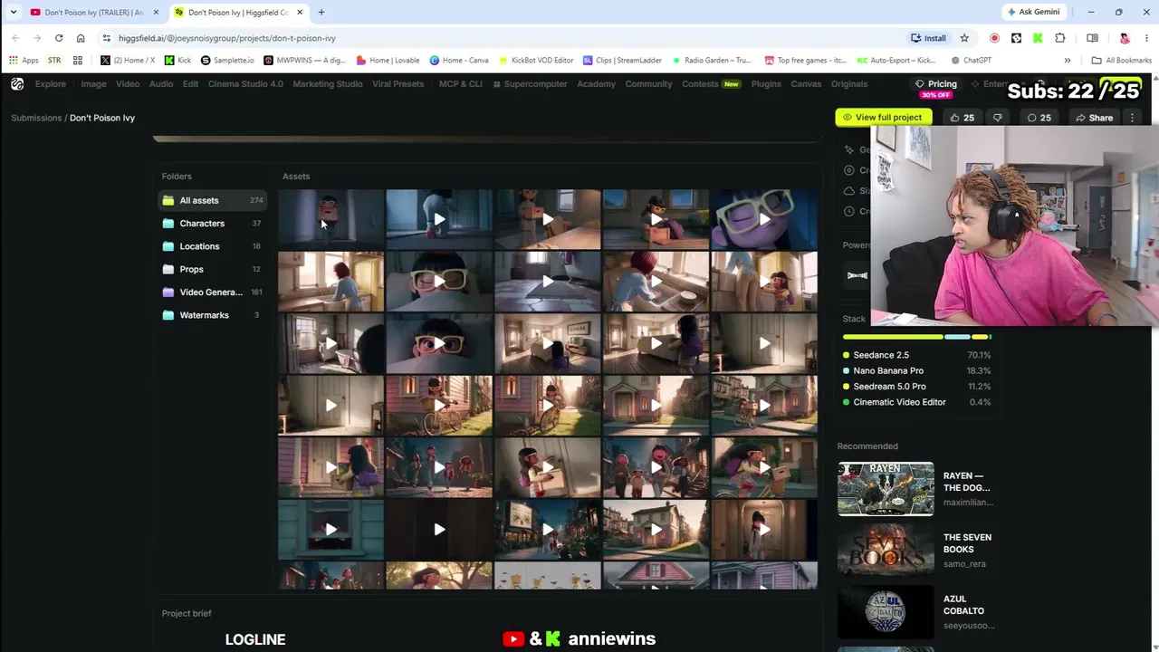This screenshot has width=1159, height=652.
Task: Click the Higgsfield logo icon
Action: [17, 84]
